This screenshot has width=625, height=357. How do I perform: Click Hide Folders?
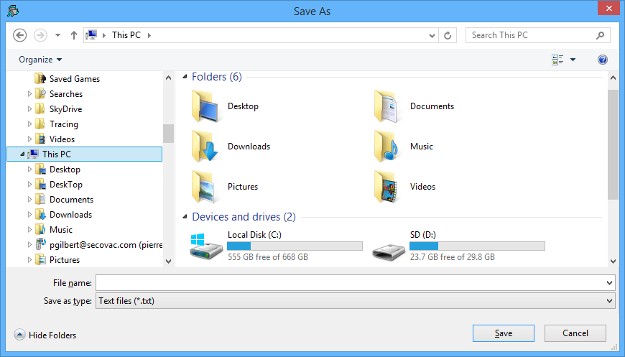click(45, 335)
